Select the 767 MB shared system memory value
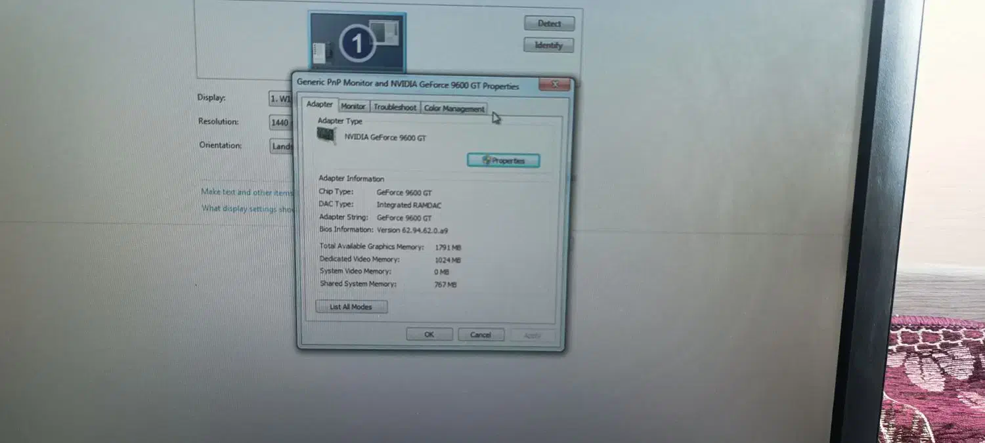985x443 pixels. click(445, 285)
